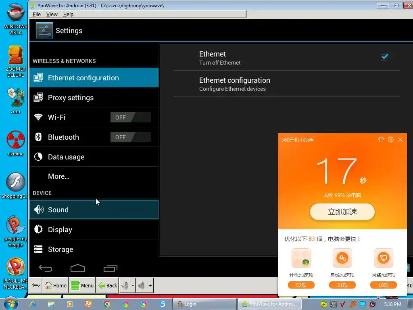The height and width of the screenshot is (310, 413).
Task: Open ZOOMER DELUXE desktop icon
Action: pos(16,61)
